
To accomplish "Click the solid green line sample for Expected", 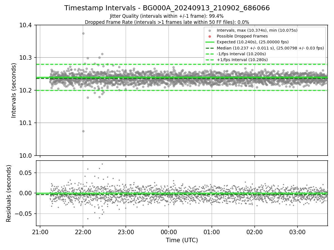I will pyautogui.click(x=210, y=42).
